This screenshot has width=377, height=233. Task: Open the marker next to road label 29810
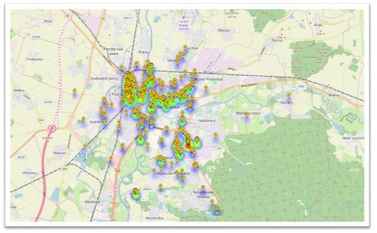(x=136, y=191)
